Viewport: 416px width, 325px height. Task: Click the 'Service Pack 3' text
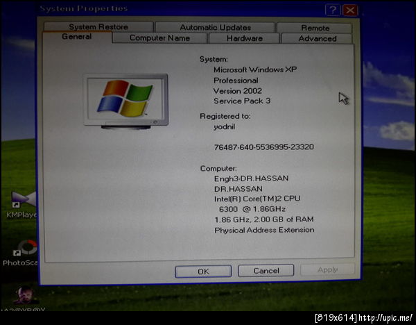(x=242, y=101)
